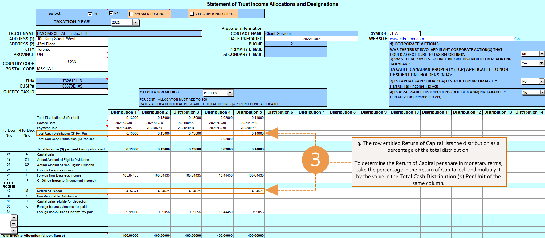Open the assessable distributions NR taxable dropdown
The image size is (545, 238).
[542, 92]
